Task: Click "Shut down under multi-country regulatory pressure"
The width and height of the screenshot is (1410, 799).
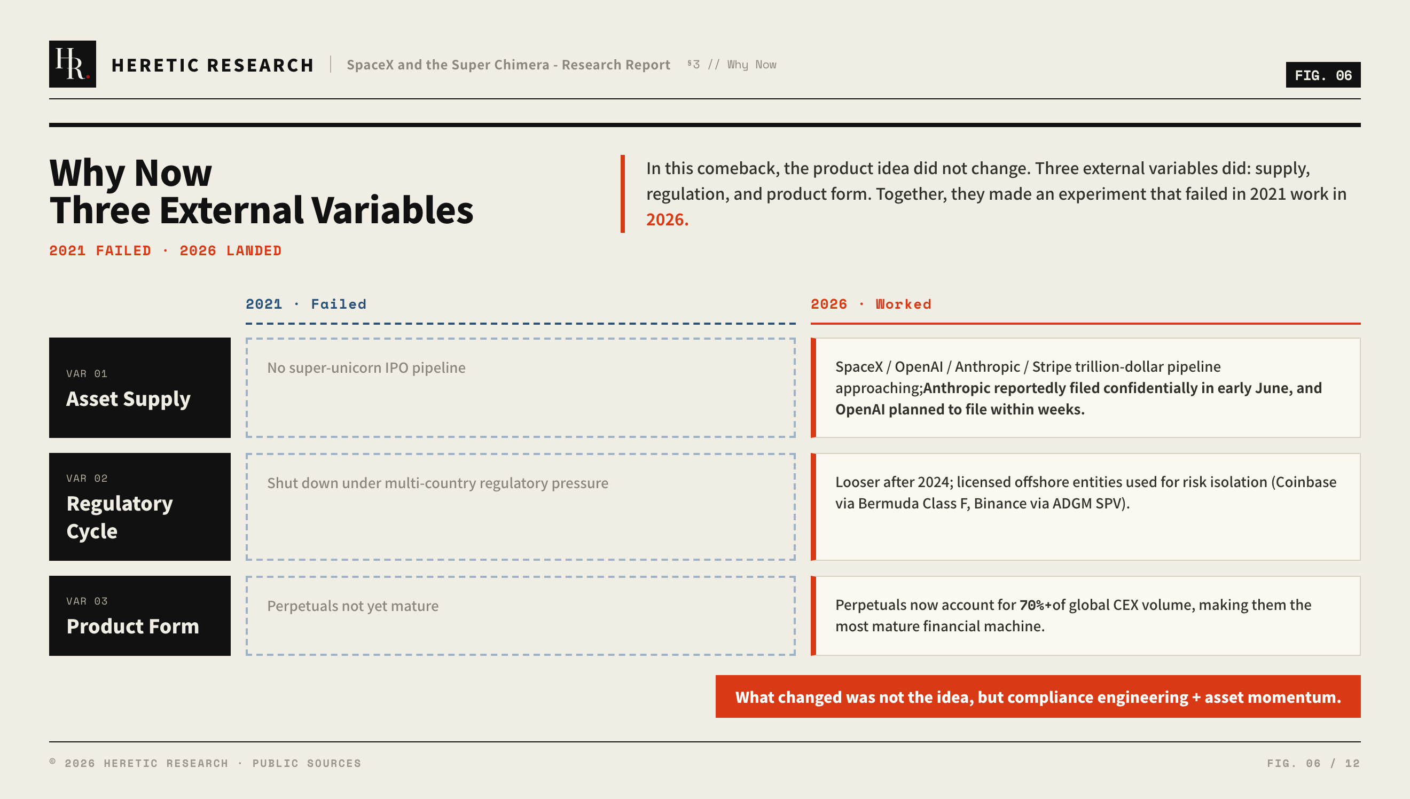Action: [437, 483]
